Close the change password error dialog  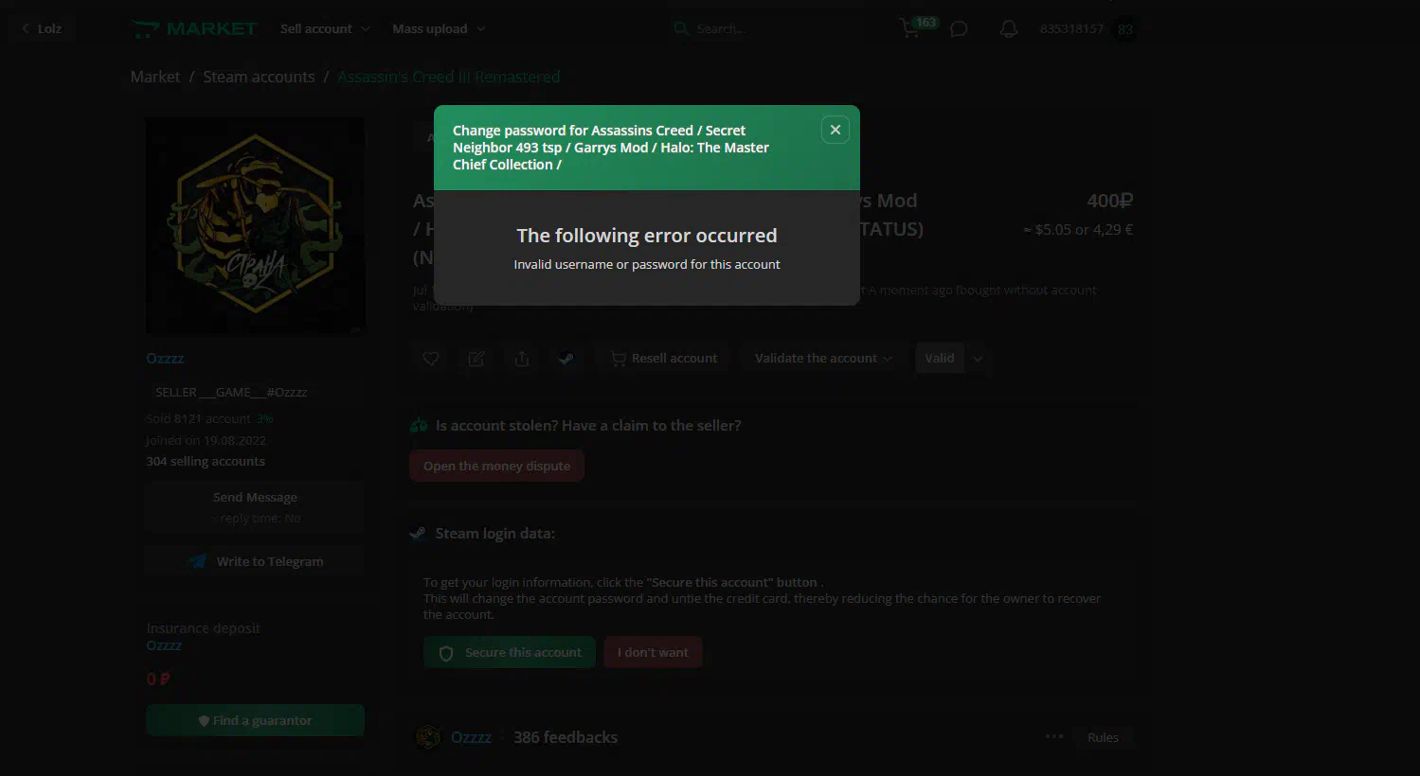pos(835,130)
